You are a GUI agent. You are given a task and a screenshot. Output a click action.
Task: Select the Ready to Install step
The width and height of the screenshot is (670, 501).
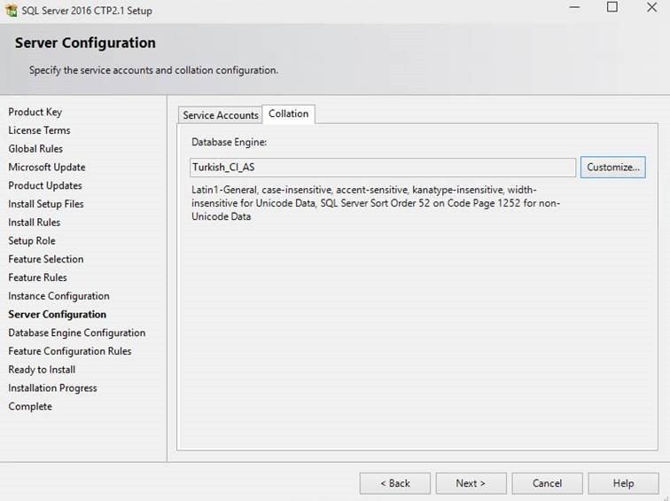pyautogui.click(x=42, y=370)
